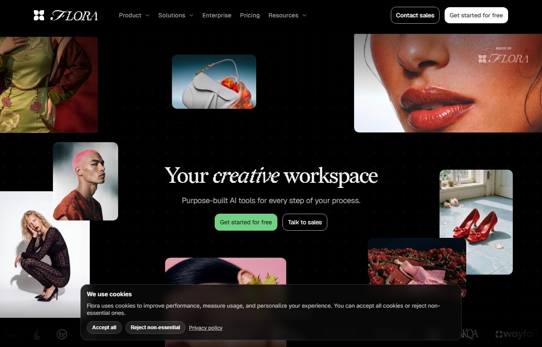Click green Get started for free button
The width and height of the screenshot is (542, 347).
[246, 222]
